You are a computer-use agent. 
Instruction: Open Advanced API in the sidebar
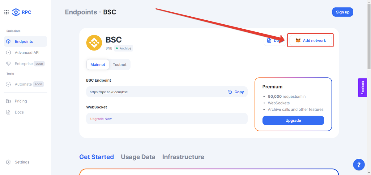click(x=27, y=52)
